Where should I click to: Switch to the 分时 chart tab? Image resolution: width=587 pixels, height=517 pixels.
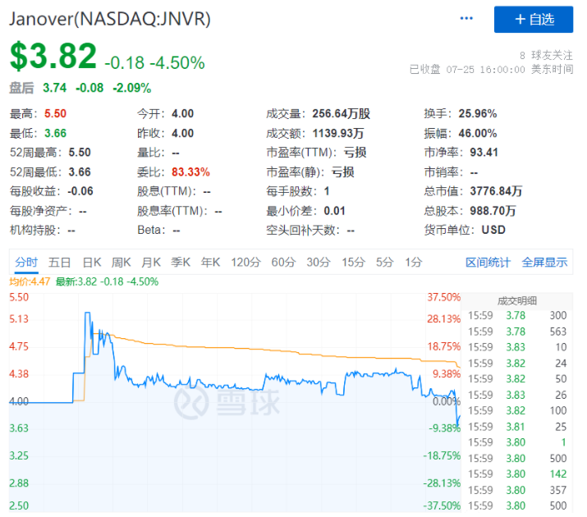(x=26, y=262)
